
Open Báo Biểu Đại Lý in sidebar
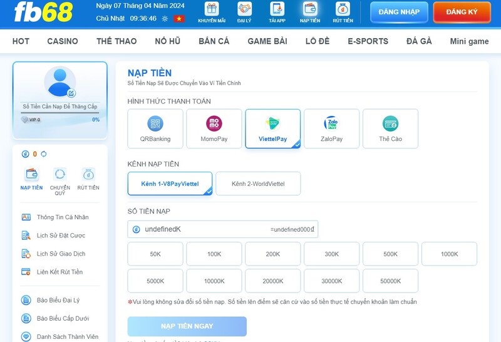(59, 300)
